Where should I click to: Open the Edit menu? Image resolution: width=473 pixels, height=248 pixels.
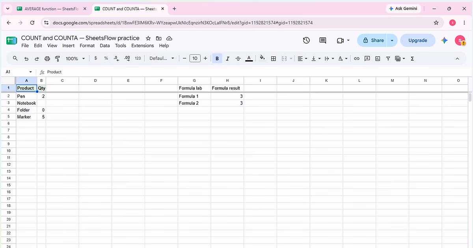tap(38, 46)
